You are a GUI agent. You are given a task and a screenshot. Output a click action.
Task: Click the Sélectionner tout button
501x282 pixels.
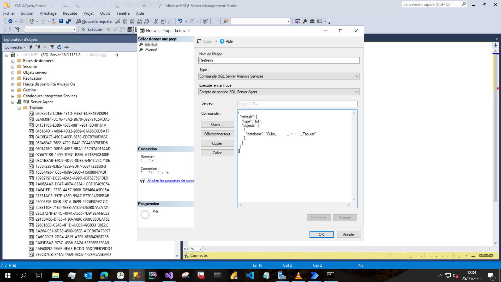click(217, 134)
